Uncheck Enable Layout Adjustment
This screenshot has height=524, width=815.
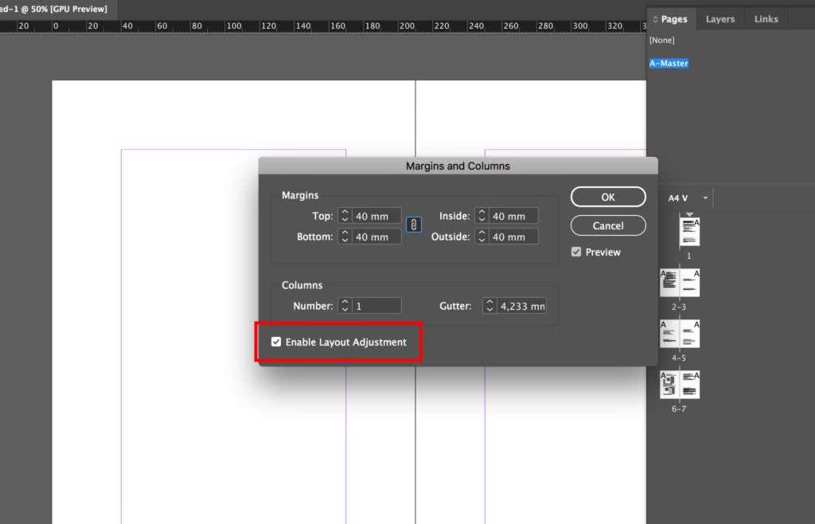pyautogui.click(x=276, y=342)
